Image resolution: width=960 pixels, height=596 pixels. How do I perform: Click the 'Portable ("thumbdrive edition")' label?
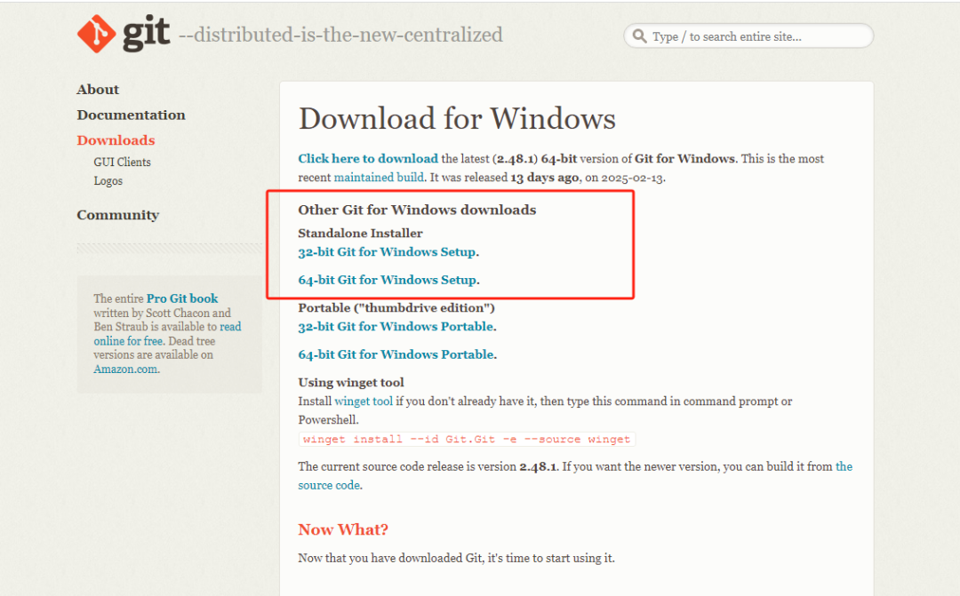point(396,308)
